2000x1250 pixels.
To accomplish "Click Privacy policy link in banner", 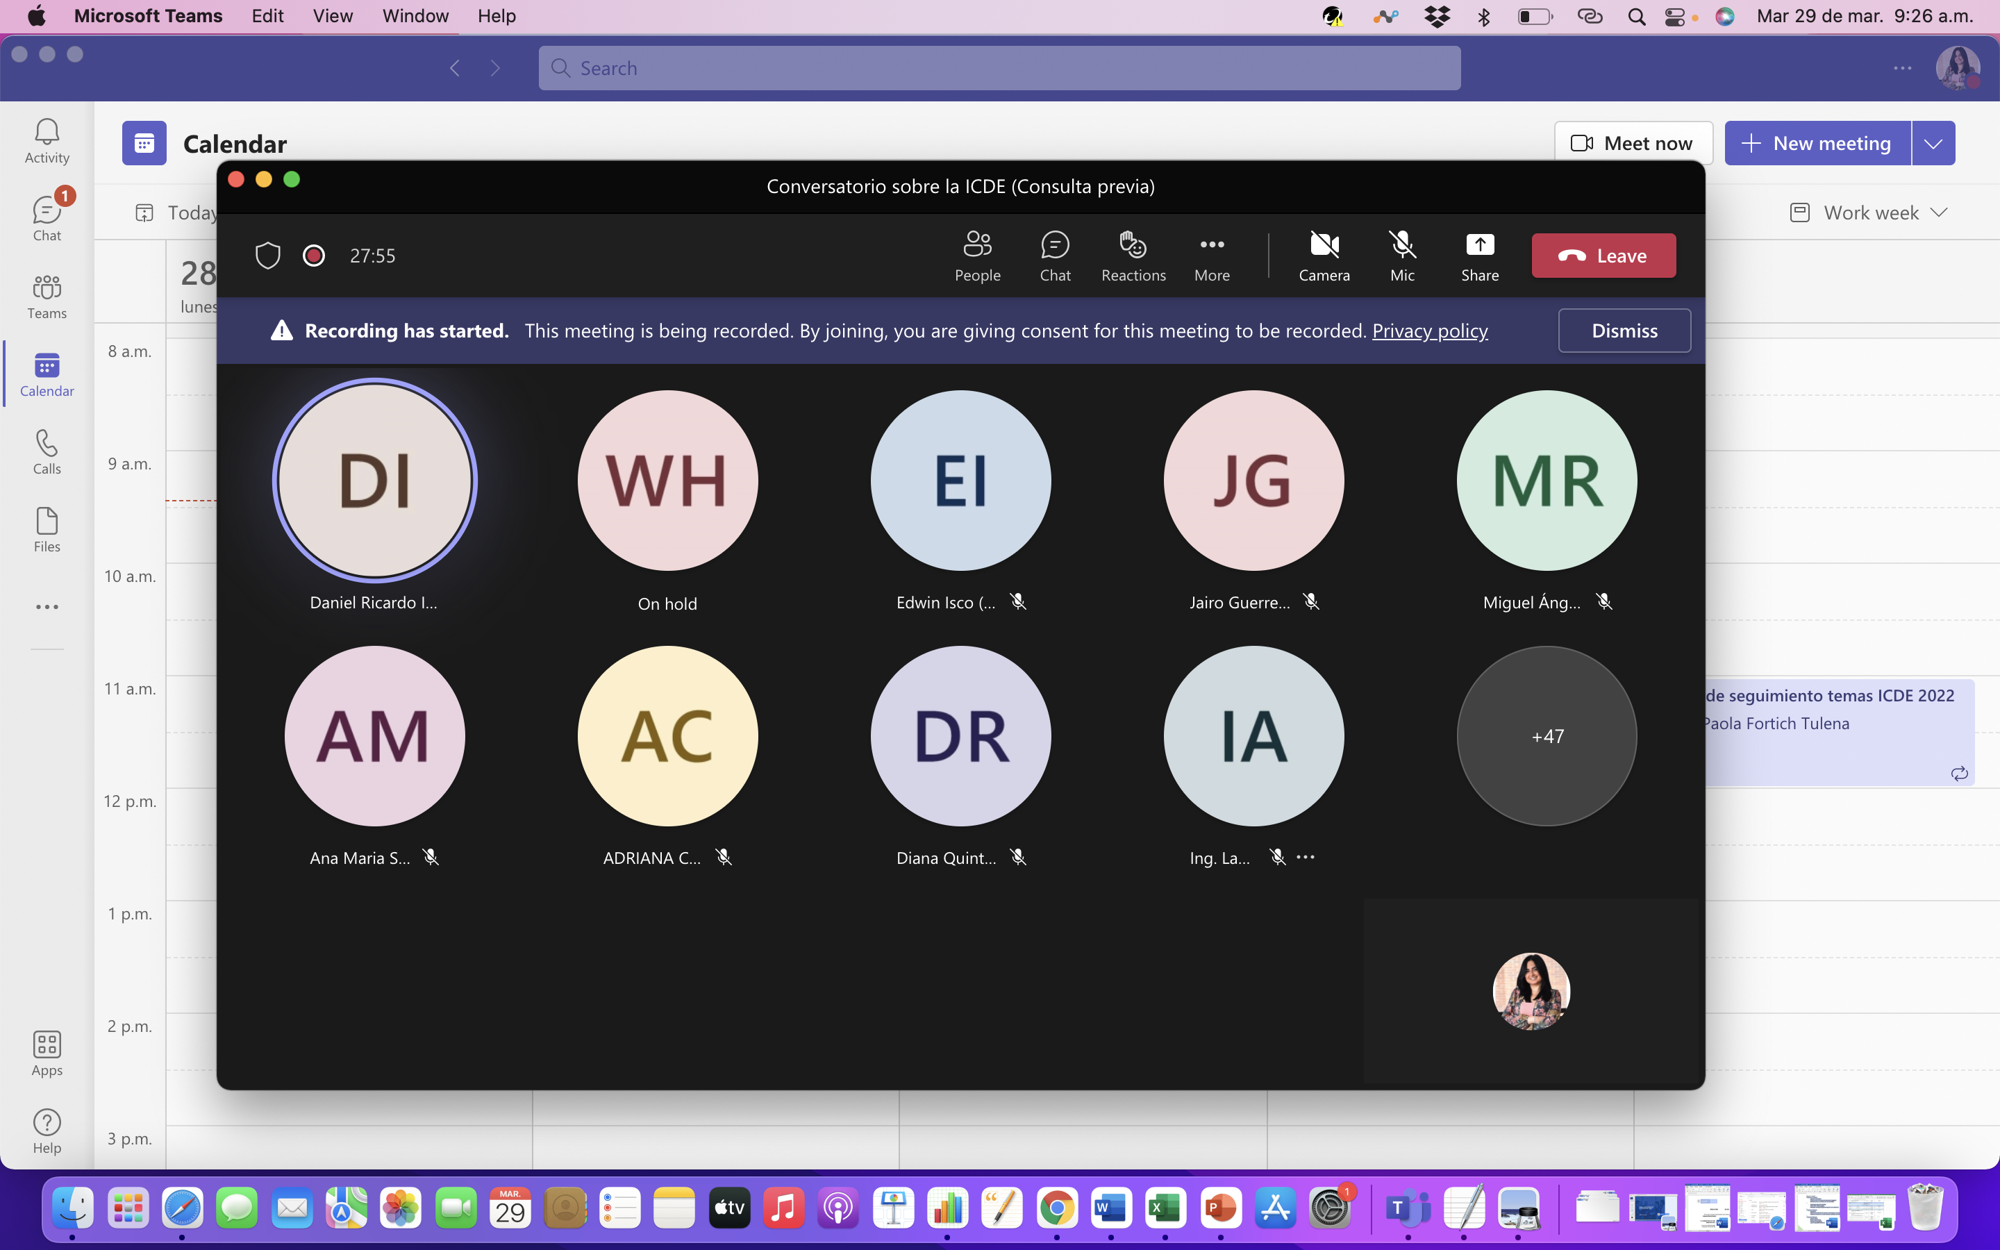I will (x=1428, y=330).
